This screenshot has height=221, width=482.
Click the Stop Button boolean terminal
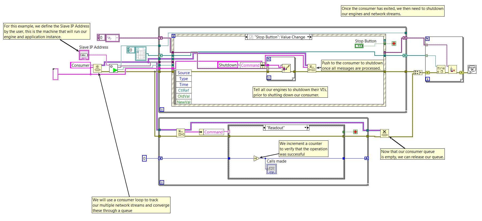[359, 46]
